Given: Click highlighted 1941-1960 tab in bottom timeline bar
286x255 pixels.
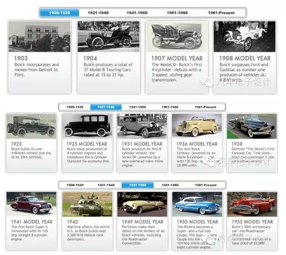Looking at the screenshot, I should click(x=138, y=185).
